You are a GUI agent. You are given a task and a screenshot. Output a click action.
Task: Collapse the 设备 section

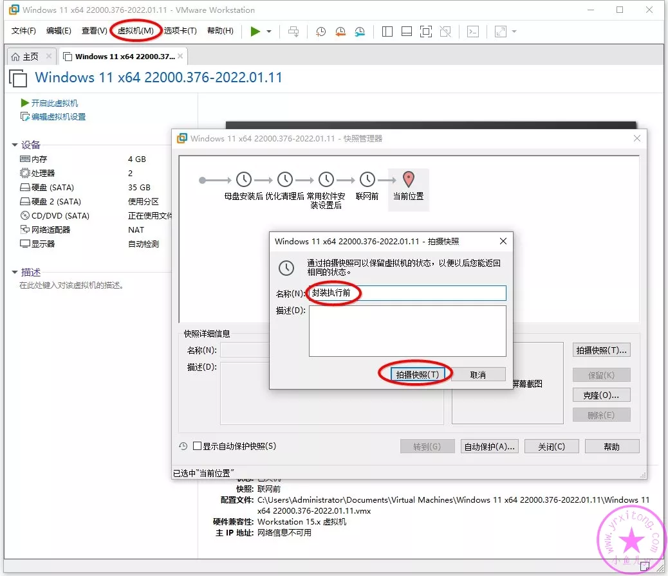(15, 145)
